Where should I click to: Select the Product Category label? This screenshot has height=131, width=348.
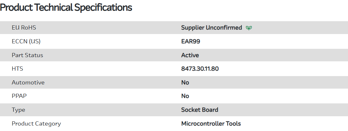click(x=36, y=124)
